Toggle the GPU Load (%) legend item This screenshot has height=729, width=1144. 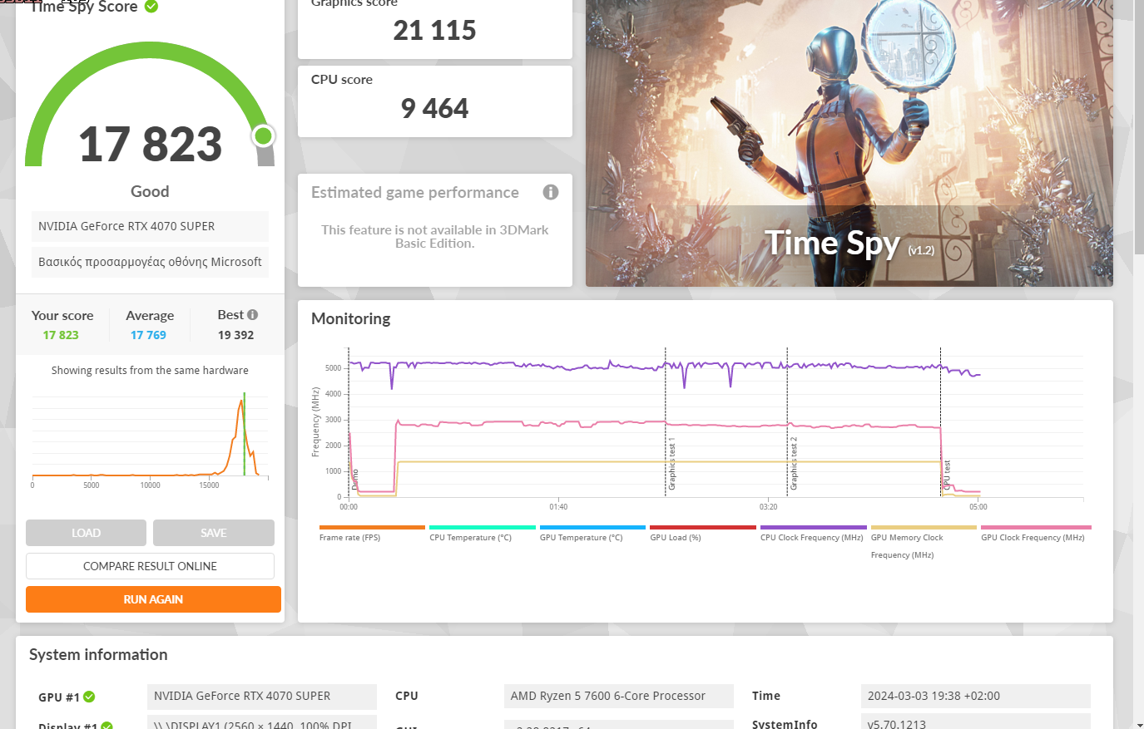click(x=703, y=534)
